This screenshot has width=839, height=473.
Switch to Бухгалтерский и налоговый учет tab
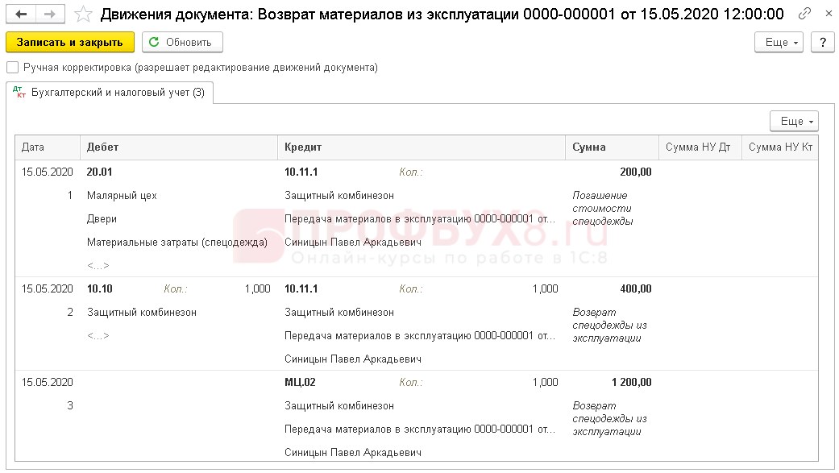(x=118, y=93)
